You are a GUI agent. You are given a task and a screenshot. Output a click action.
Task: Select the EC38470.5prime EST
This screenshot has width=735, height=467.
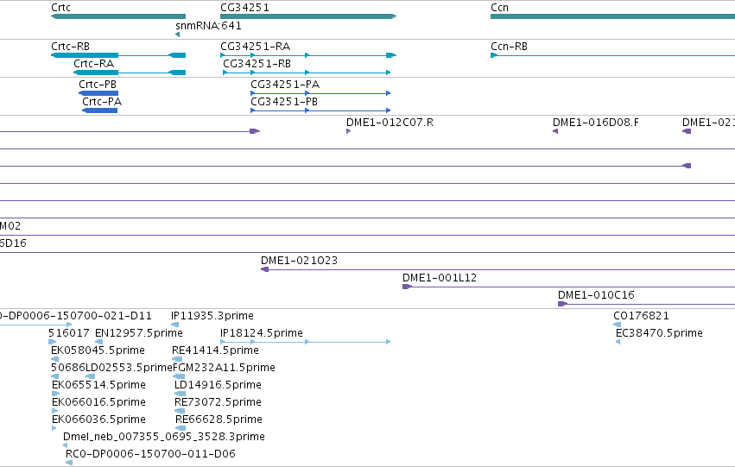click(618, 342)
